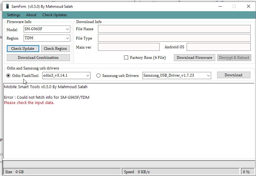Click the Size 0 GB status field
256x176 pixels.
62,172
